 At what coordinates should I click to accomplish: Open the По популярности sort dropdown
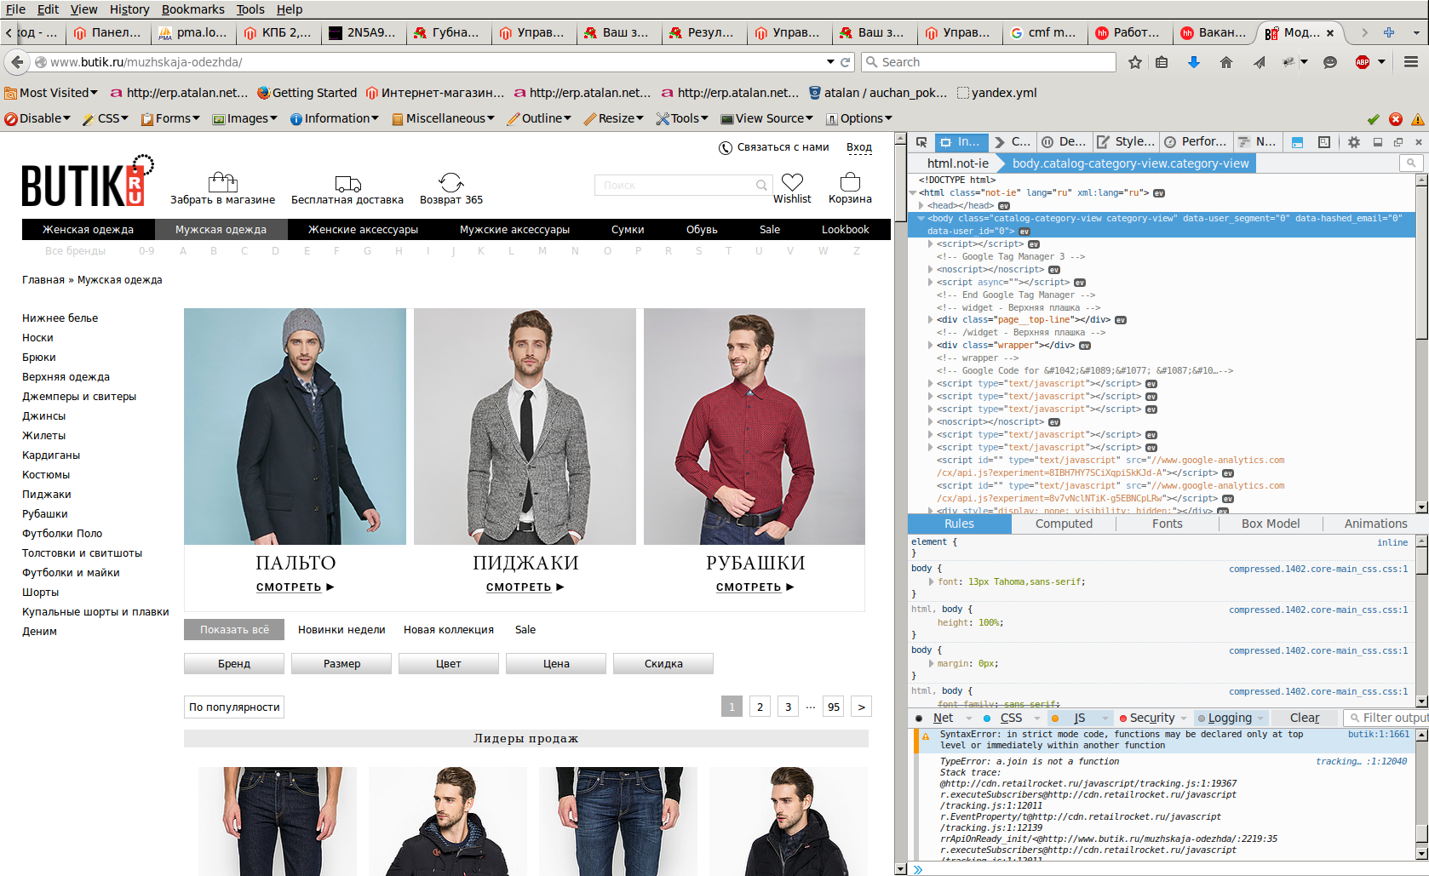coord(234,707)
